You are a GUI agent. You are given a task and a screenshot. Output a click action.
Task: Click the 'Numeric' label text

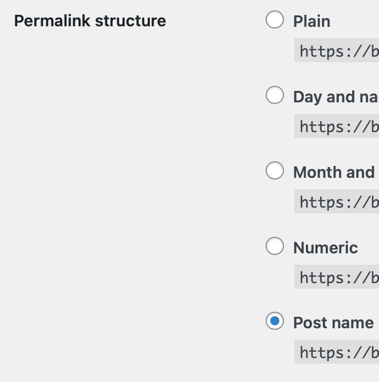tap(326, 248)
